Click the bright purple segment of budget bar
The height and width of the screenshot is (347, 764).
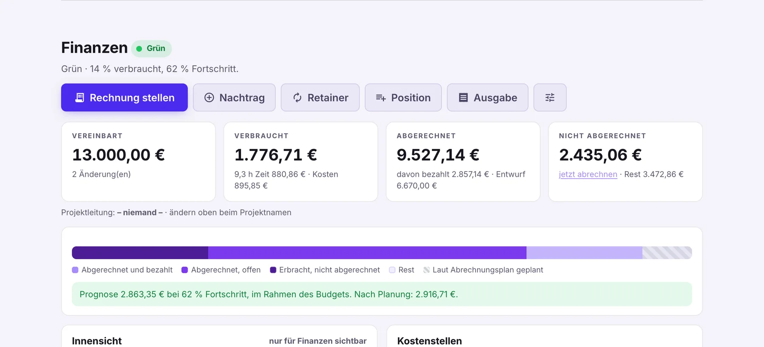[367, 253]
